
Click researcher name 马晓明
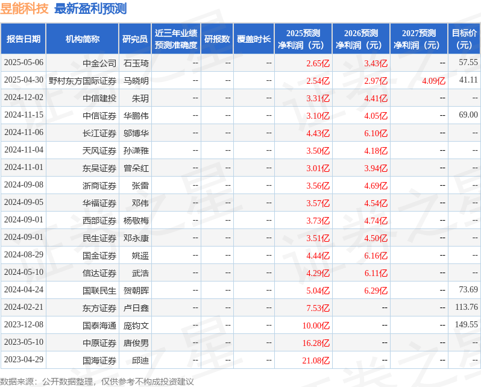[136, 81]
